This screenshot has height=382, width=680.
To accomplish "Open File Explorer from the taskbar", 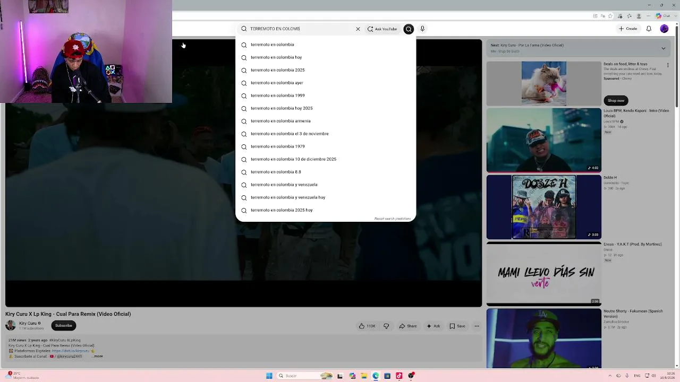I will tap(364, 376).
